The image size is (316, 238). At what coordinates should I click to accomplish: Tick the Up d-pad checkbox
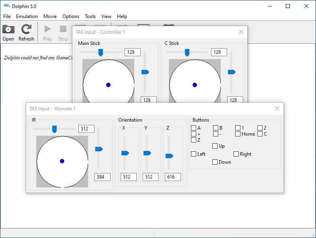tap(215, 146)
